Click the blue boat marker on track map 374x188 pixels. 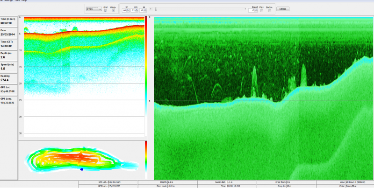[81, 169]
